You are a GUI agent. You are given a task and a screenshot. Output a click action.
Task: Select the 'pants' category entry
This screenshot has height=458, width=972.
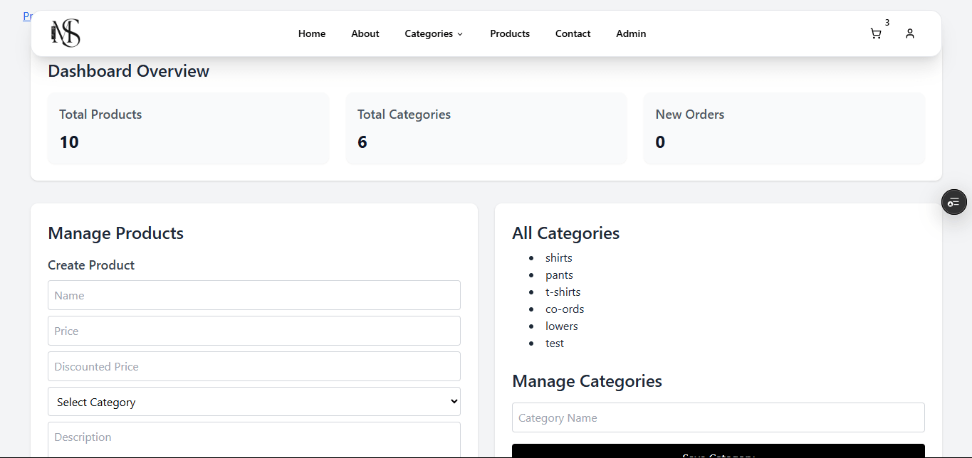(559, 275)
